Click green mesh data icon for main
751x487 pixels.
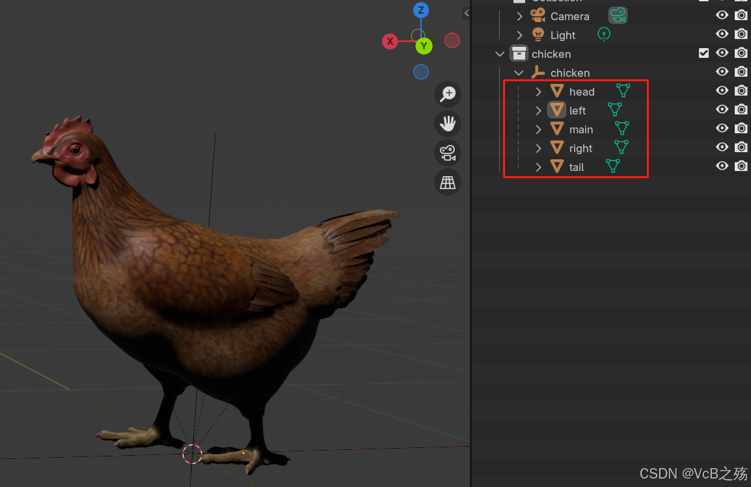[x=621, y=128]
